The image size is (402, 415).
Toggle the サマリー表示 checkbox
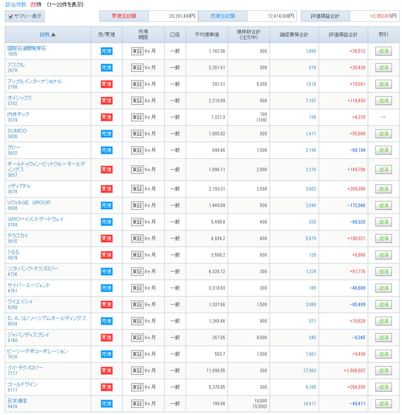coord(11,16)
